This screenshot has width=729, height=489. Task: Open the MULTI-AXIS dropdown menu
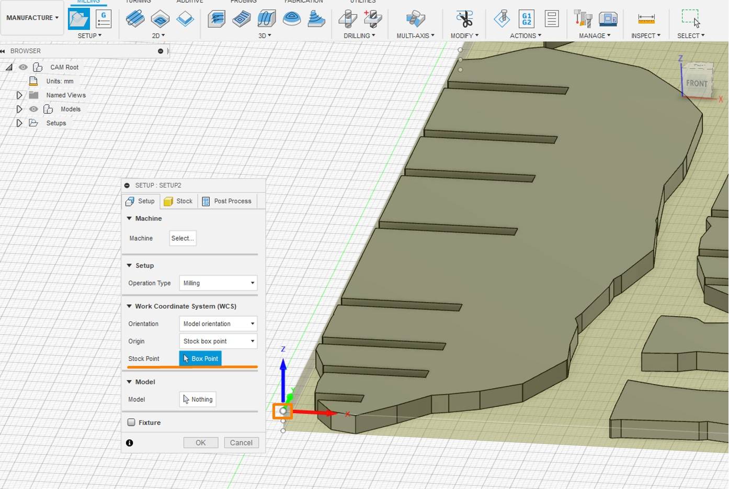pos(415,36)
